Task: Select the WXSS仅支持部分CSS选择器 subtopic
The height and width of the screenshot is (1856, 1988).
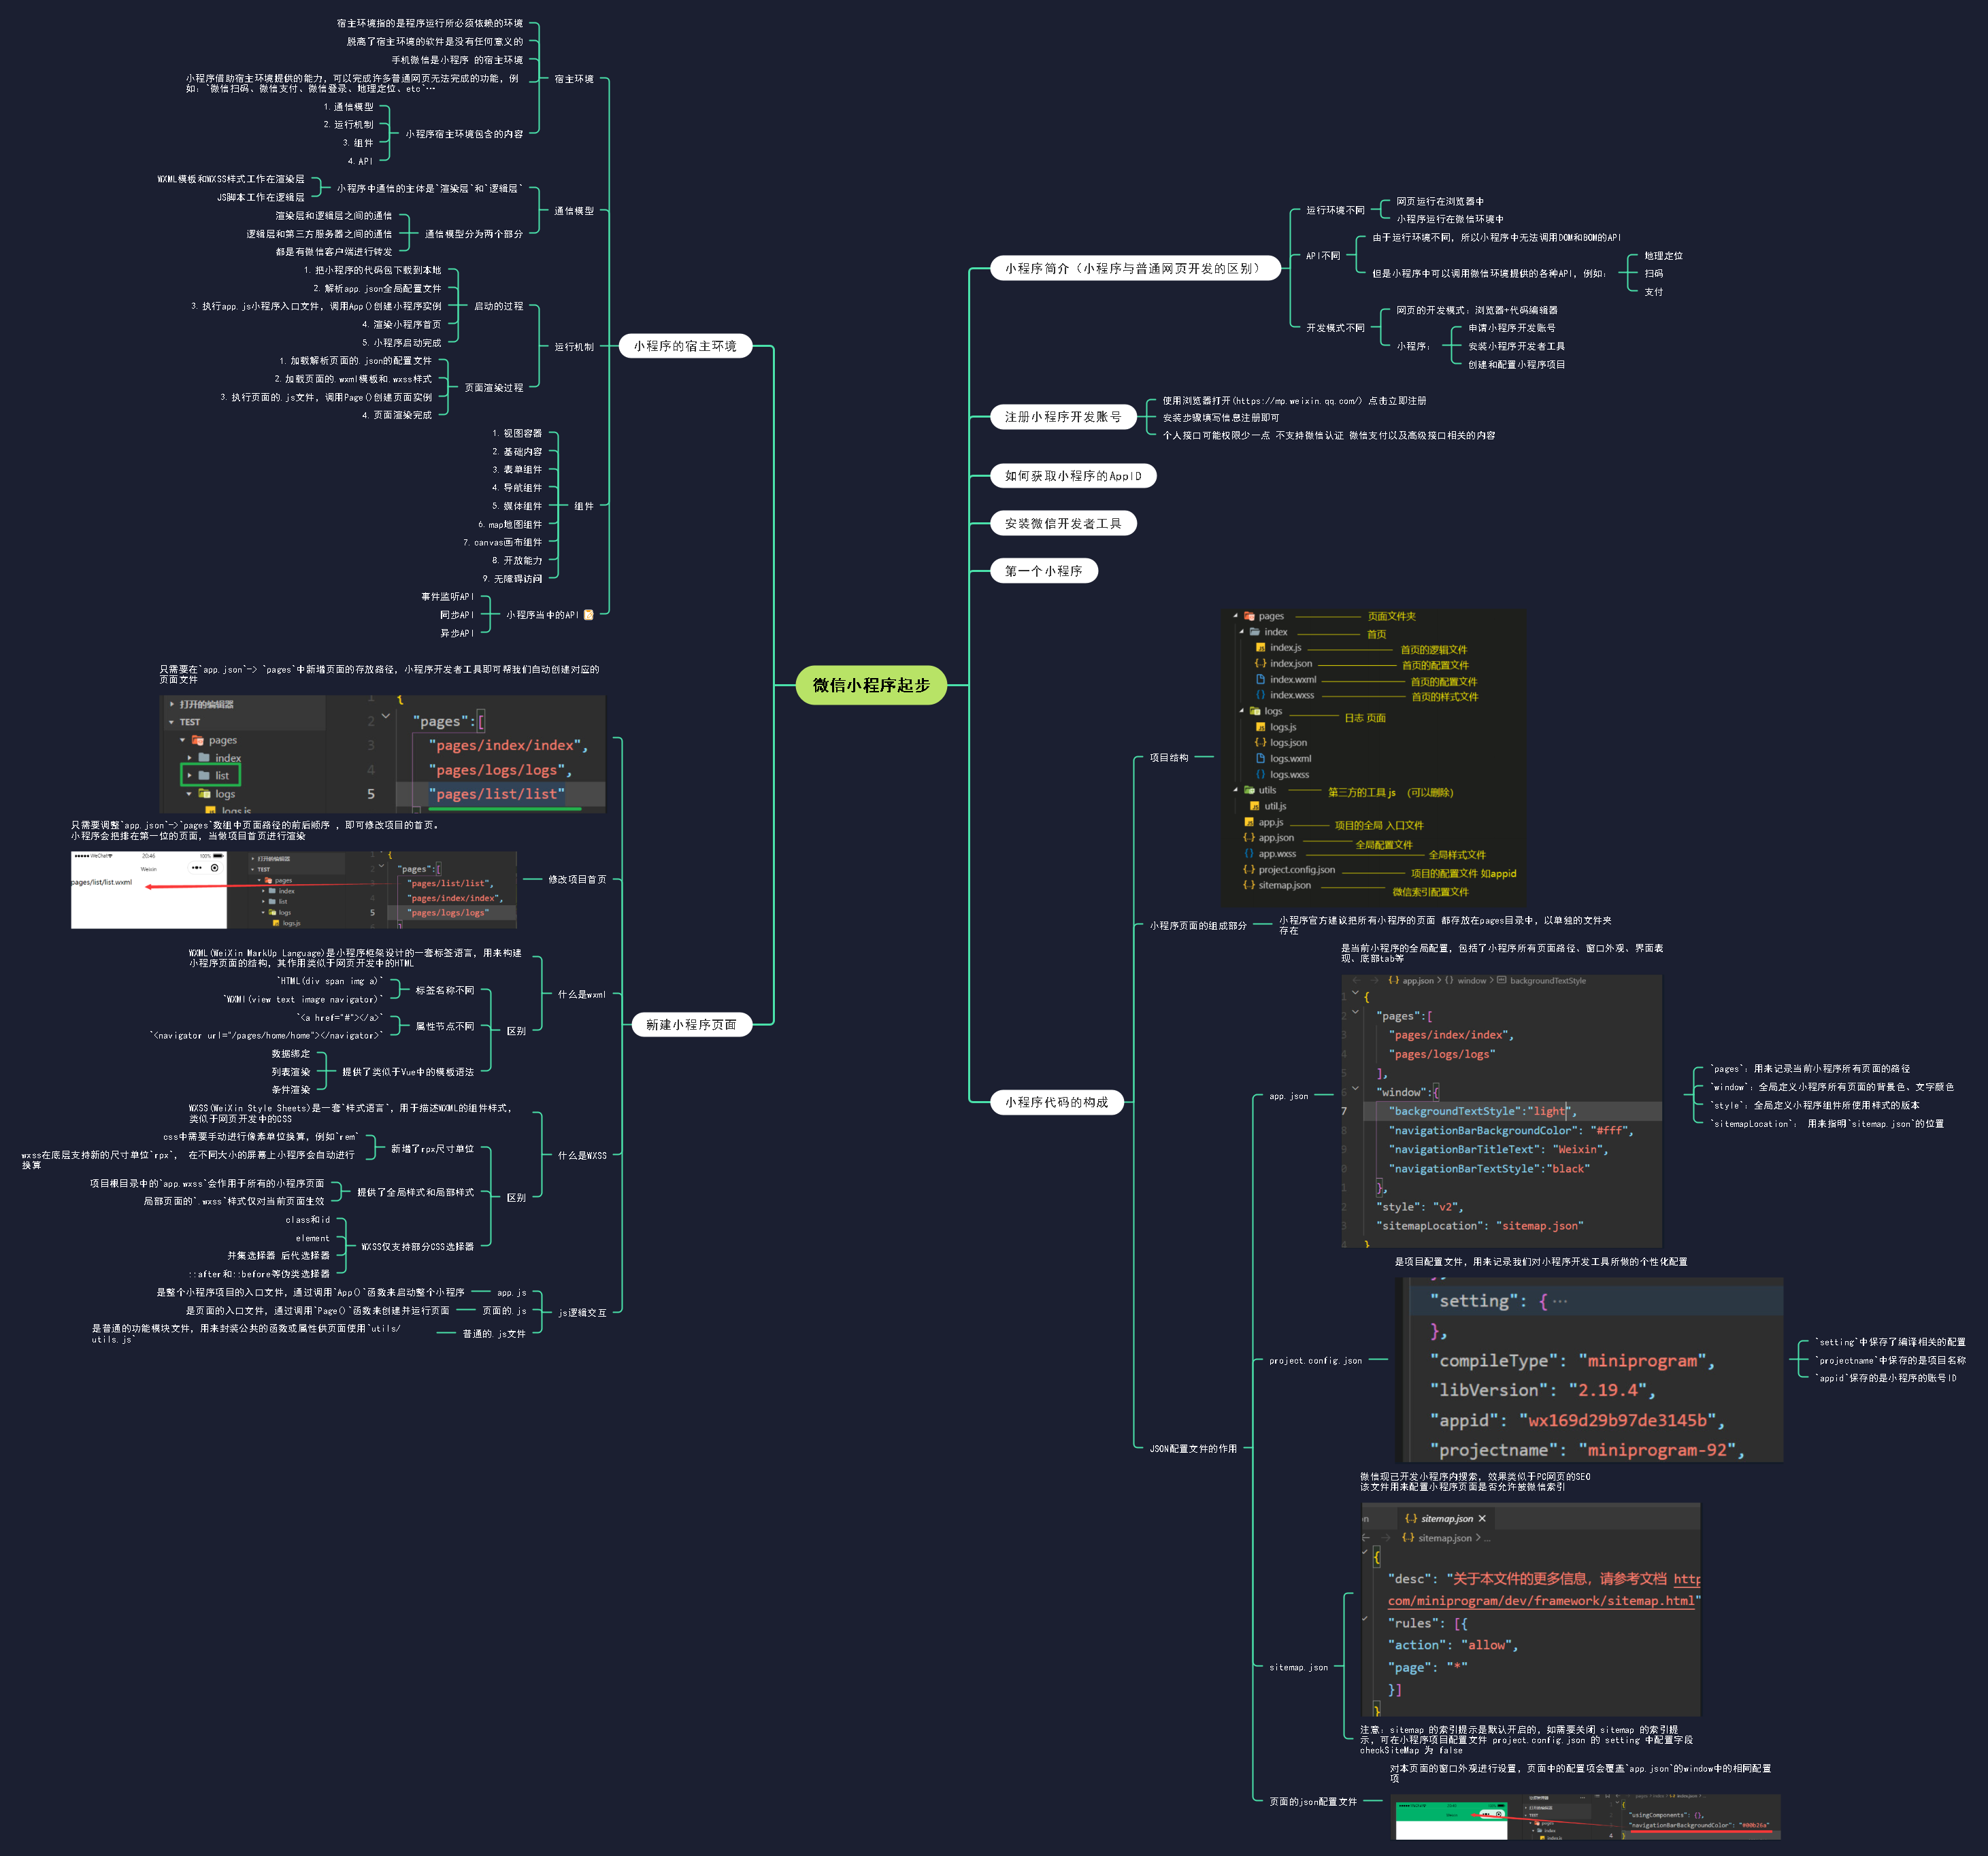Action: tap(417, 1247)
